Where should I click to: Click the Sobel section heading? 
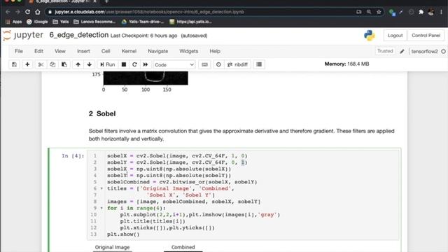coord(102,113)
